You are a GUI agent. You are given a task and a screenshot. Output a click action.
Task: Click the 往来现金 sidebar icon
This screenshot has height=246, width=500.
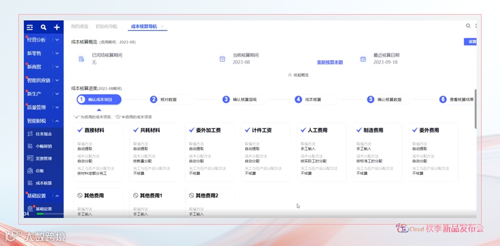(x=30, y=134)
